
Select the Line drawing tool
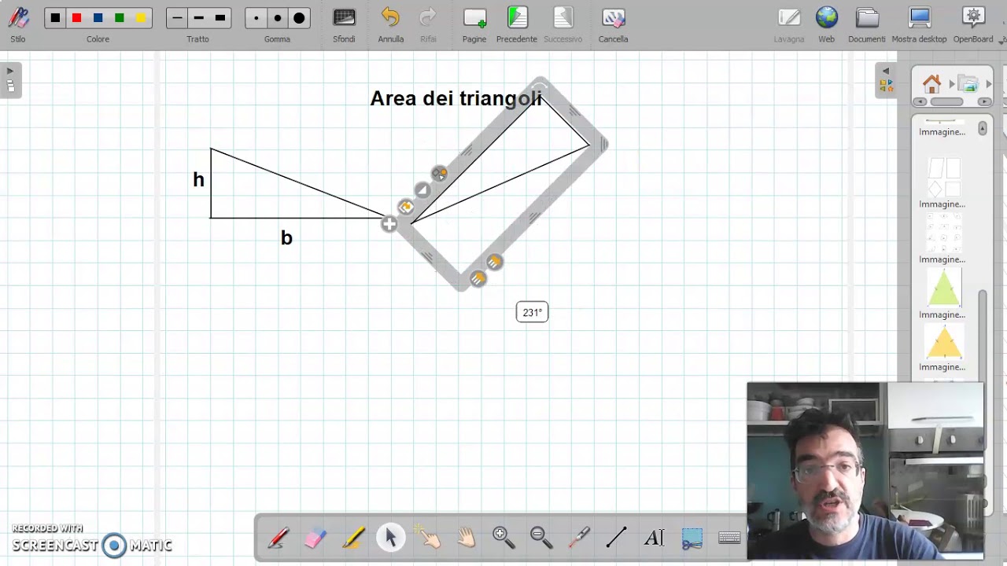[617, 538]
